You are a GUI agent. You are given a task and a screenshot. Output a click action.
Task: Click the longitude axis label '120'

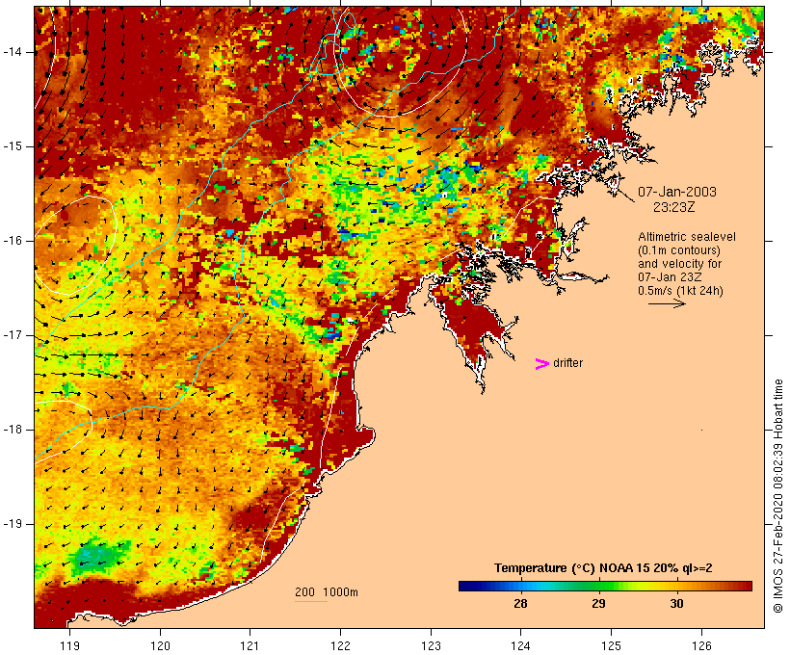[160, 645]
